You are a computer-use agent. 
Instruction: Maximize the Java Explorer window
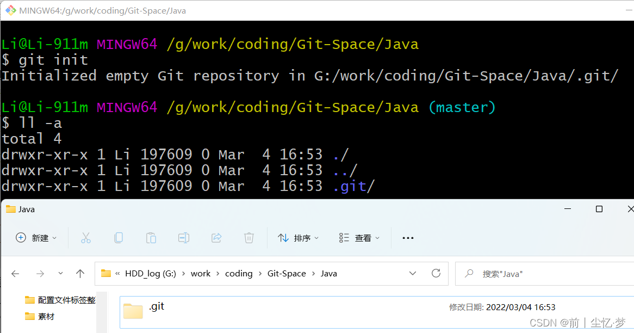click(599, 209)
